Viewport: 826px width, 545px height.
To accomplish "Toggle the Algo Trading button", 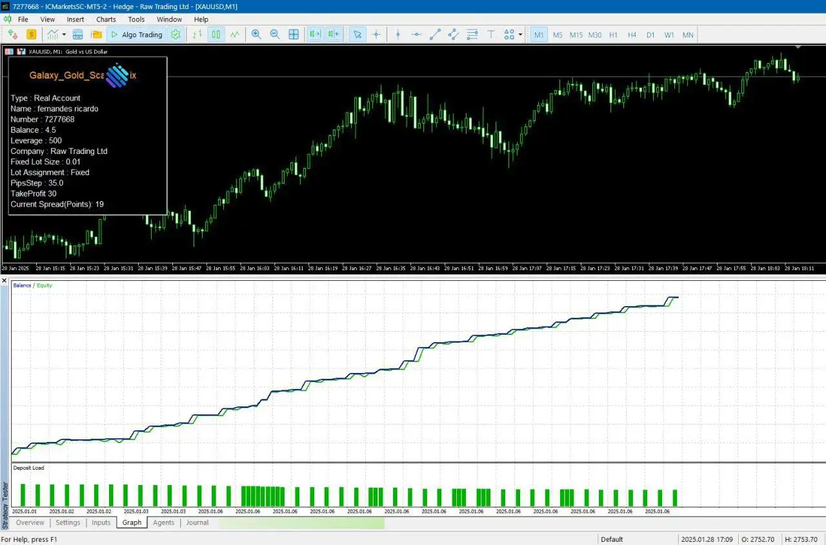I will 136,35.
